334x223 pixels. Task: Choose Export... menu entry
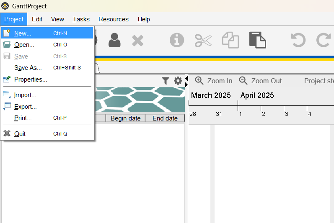pos(47,106)
